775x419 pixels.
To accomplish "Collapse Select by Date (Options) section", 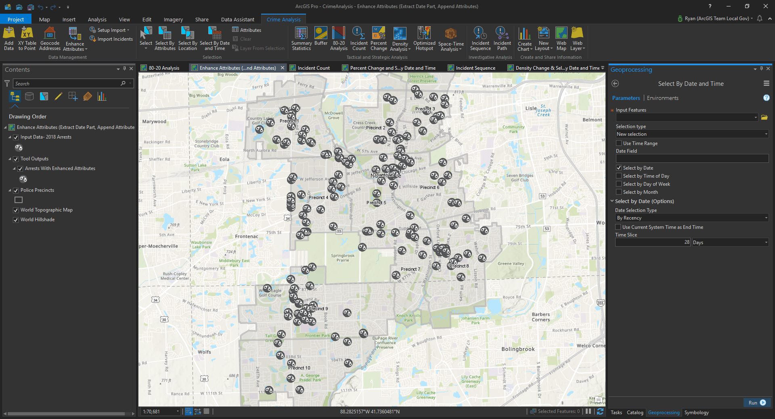I will pyautogui.click(x=612, y=201).
